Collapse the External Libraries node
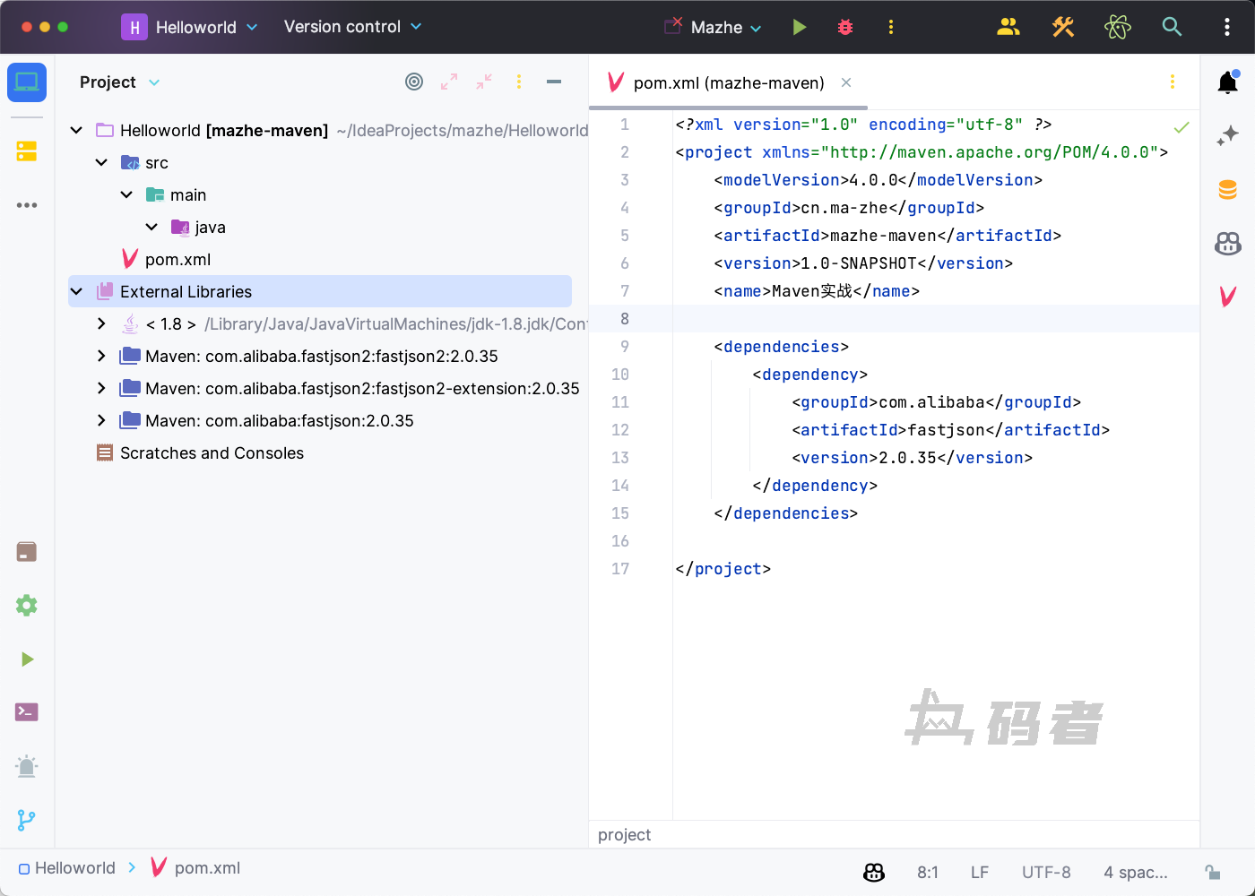1255x896 pixels. click(77, 292)
